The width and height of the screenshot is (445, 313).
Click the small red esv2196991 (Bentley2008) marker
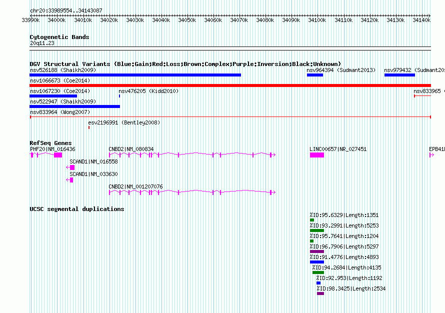coord(89,127)
